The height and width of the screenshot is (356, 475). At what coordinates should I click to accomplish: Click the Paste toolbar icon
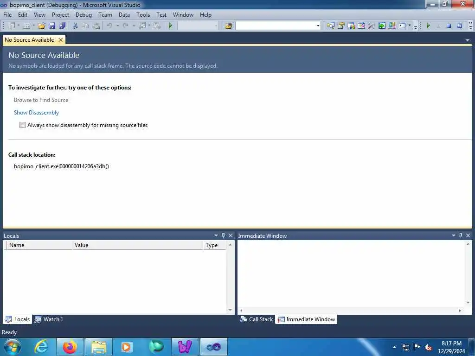pyautogui.click(x=96, y=26)
